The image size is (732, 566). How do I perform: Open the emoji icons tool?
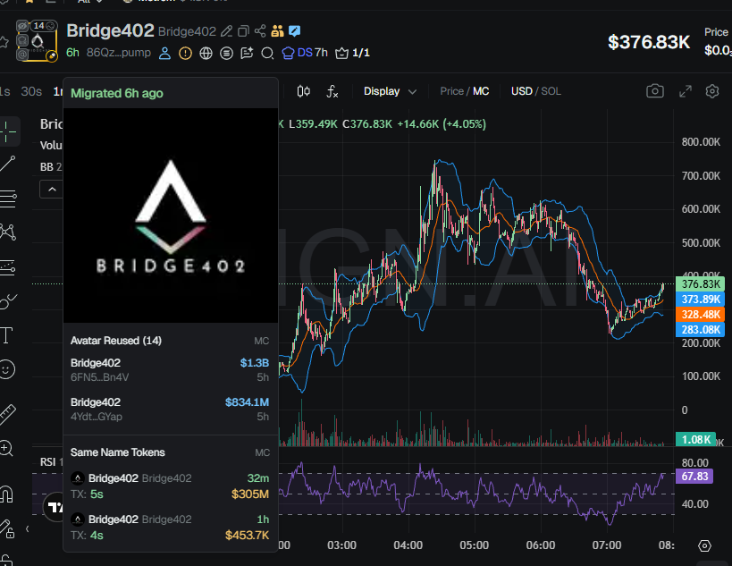pos(6,369)
